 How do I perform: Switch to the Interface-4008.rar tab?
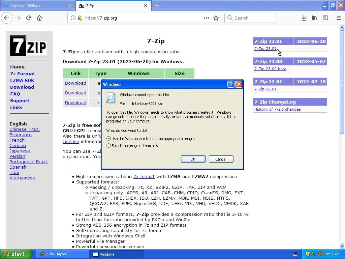click(x=37, y=6)
